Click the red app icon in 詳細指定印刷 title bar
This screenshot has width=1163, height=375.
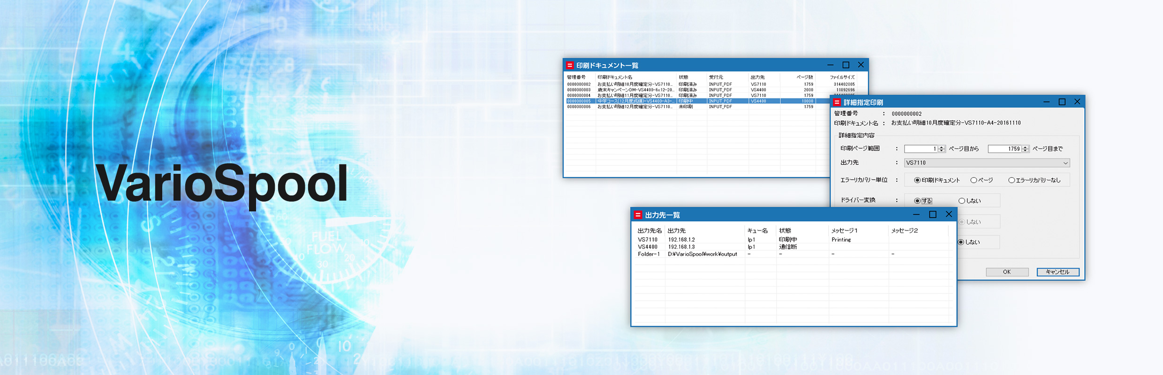pyautogui.click(x=837, y=102)
